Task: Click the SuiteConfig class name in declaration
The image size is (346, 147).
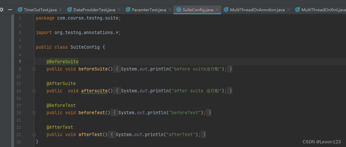Action: [85, 47]
